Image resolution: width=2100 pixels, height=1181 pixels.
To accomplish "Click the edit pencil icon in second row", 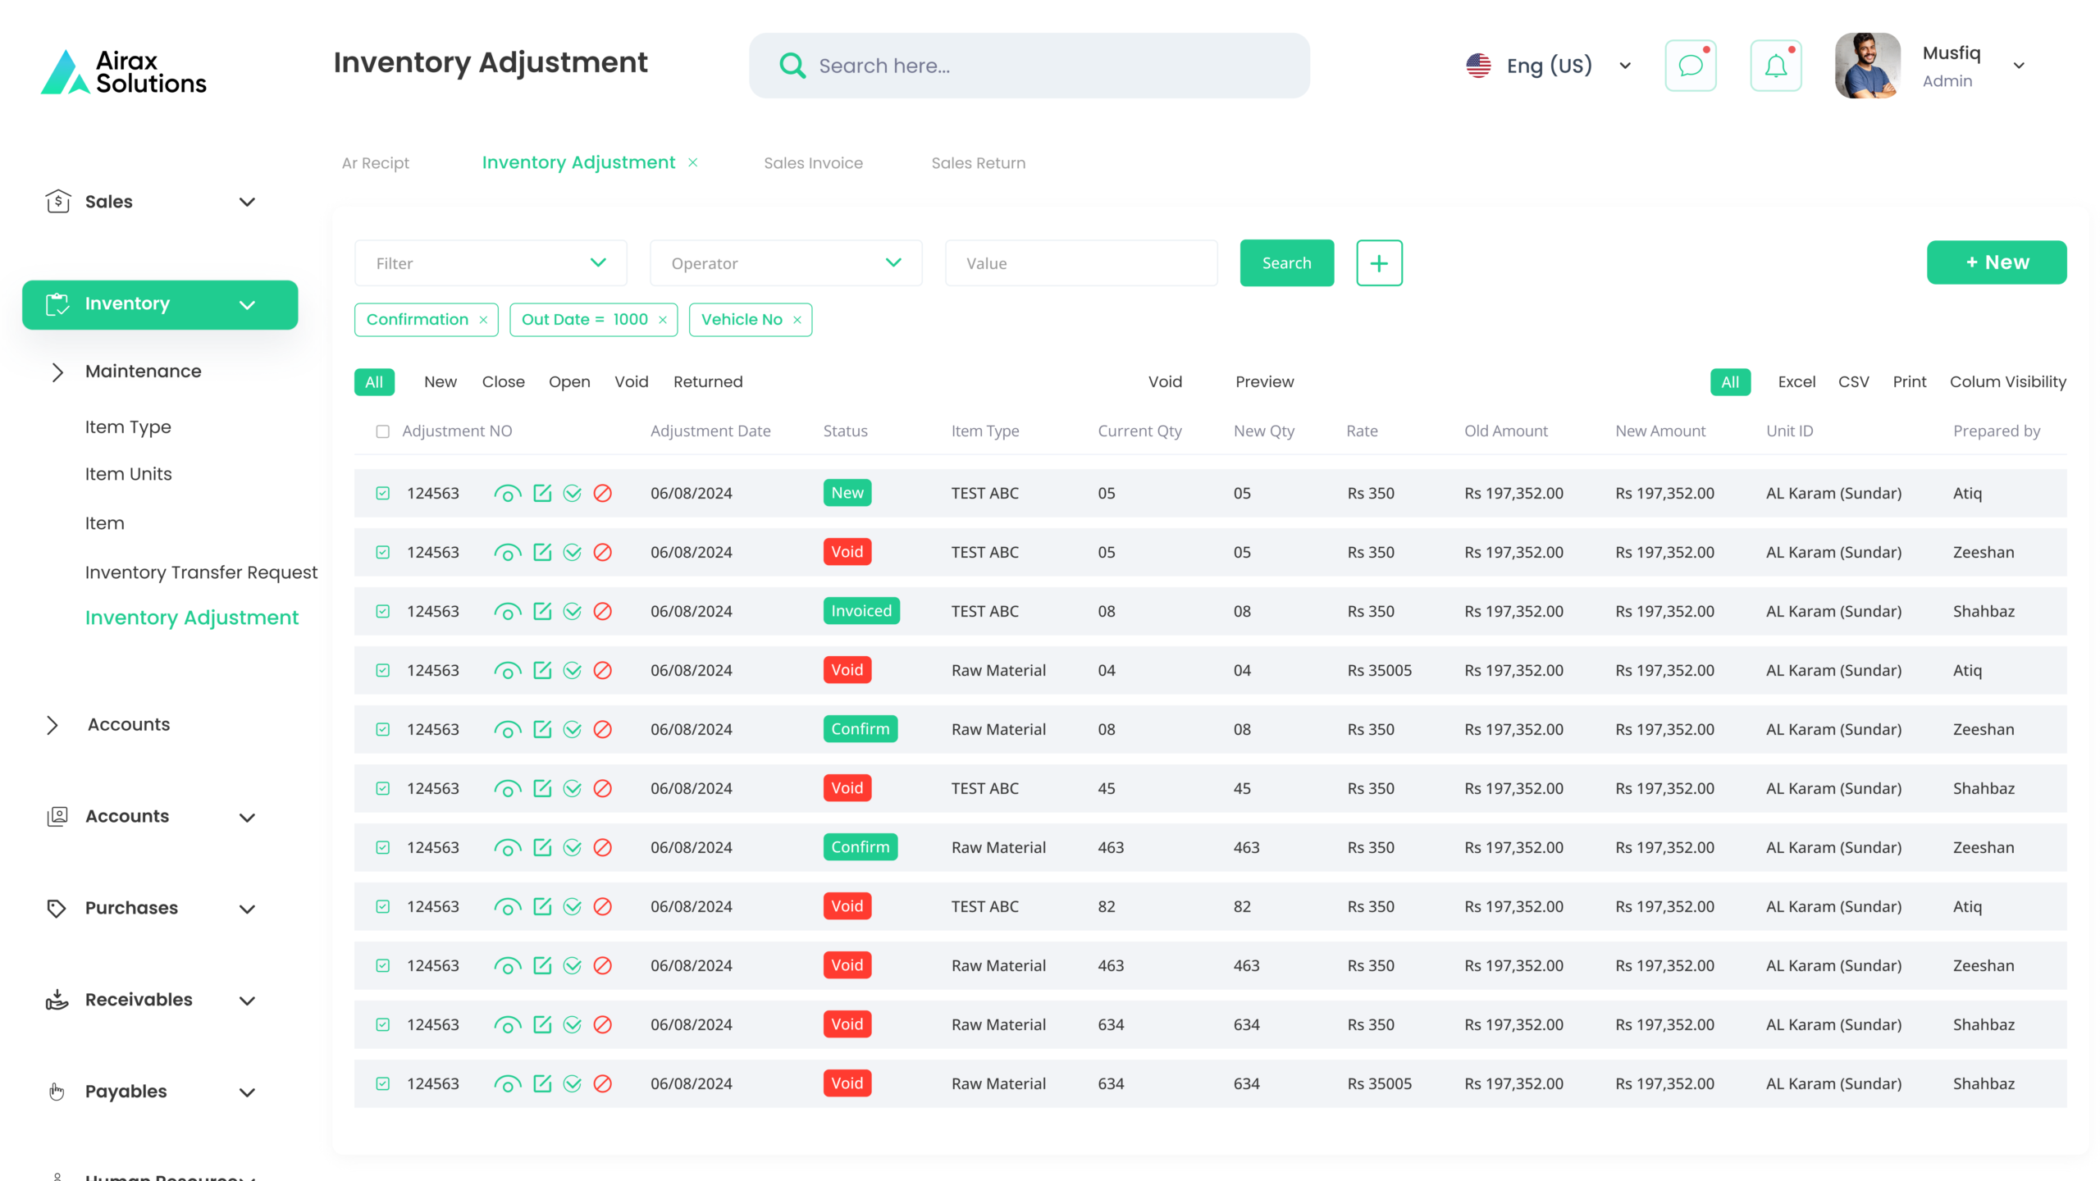I will tap(542, 552).
